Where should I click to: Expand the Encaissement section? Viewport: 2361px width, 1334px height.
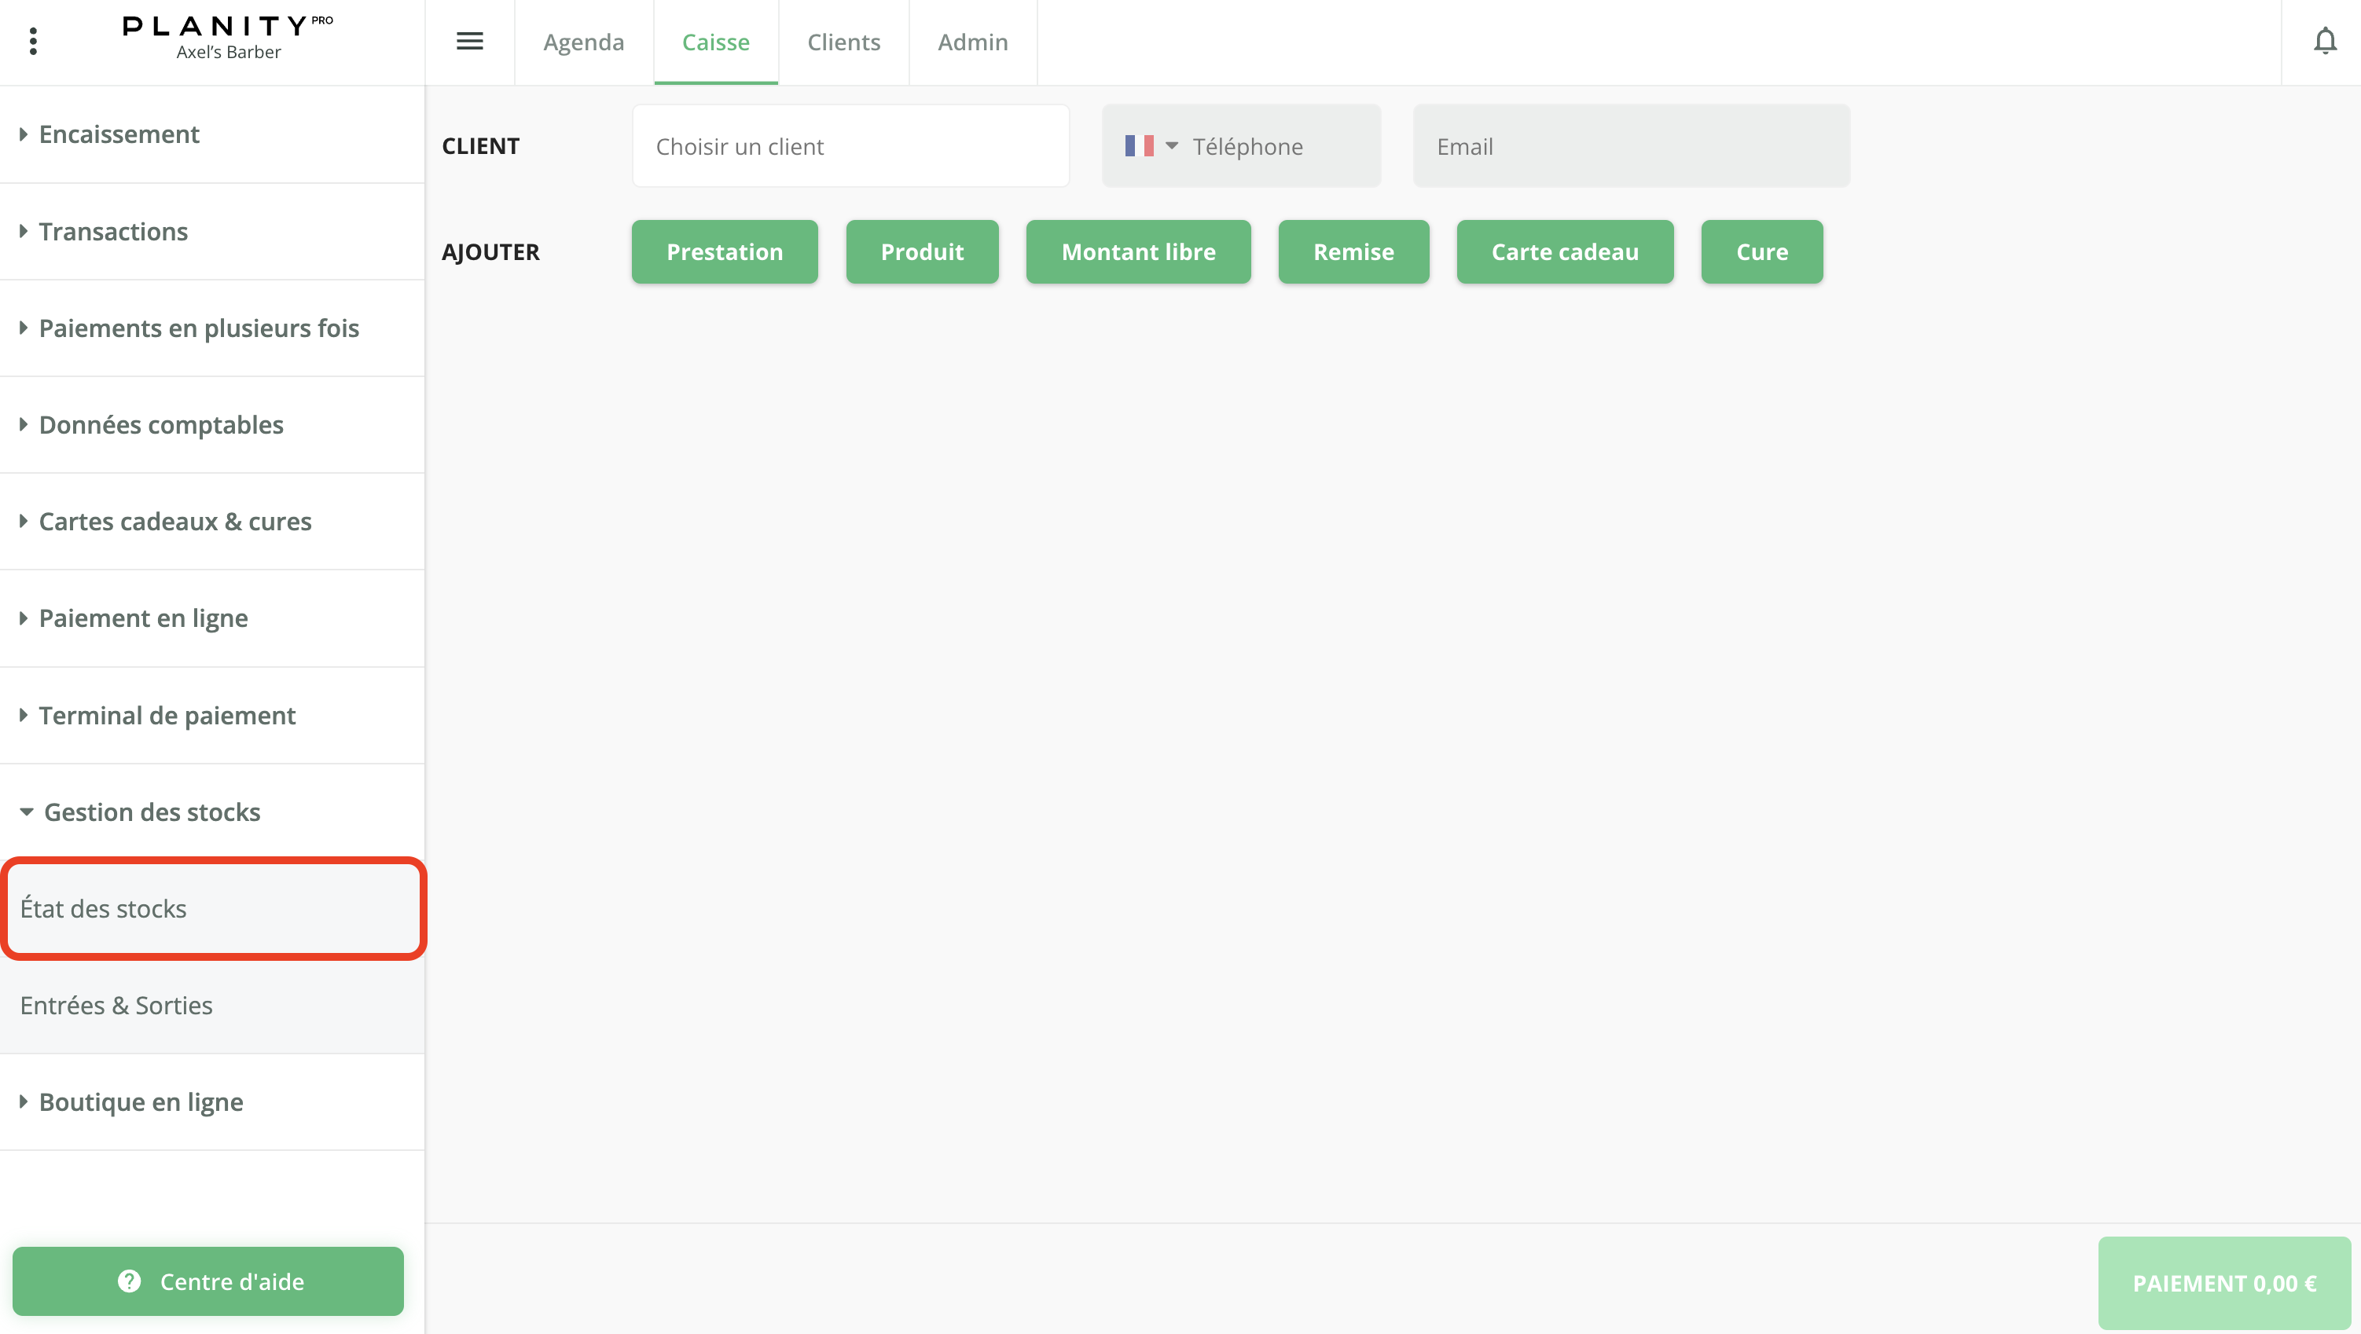[x=119, y=134]
